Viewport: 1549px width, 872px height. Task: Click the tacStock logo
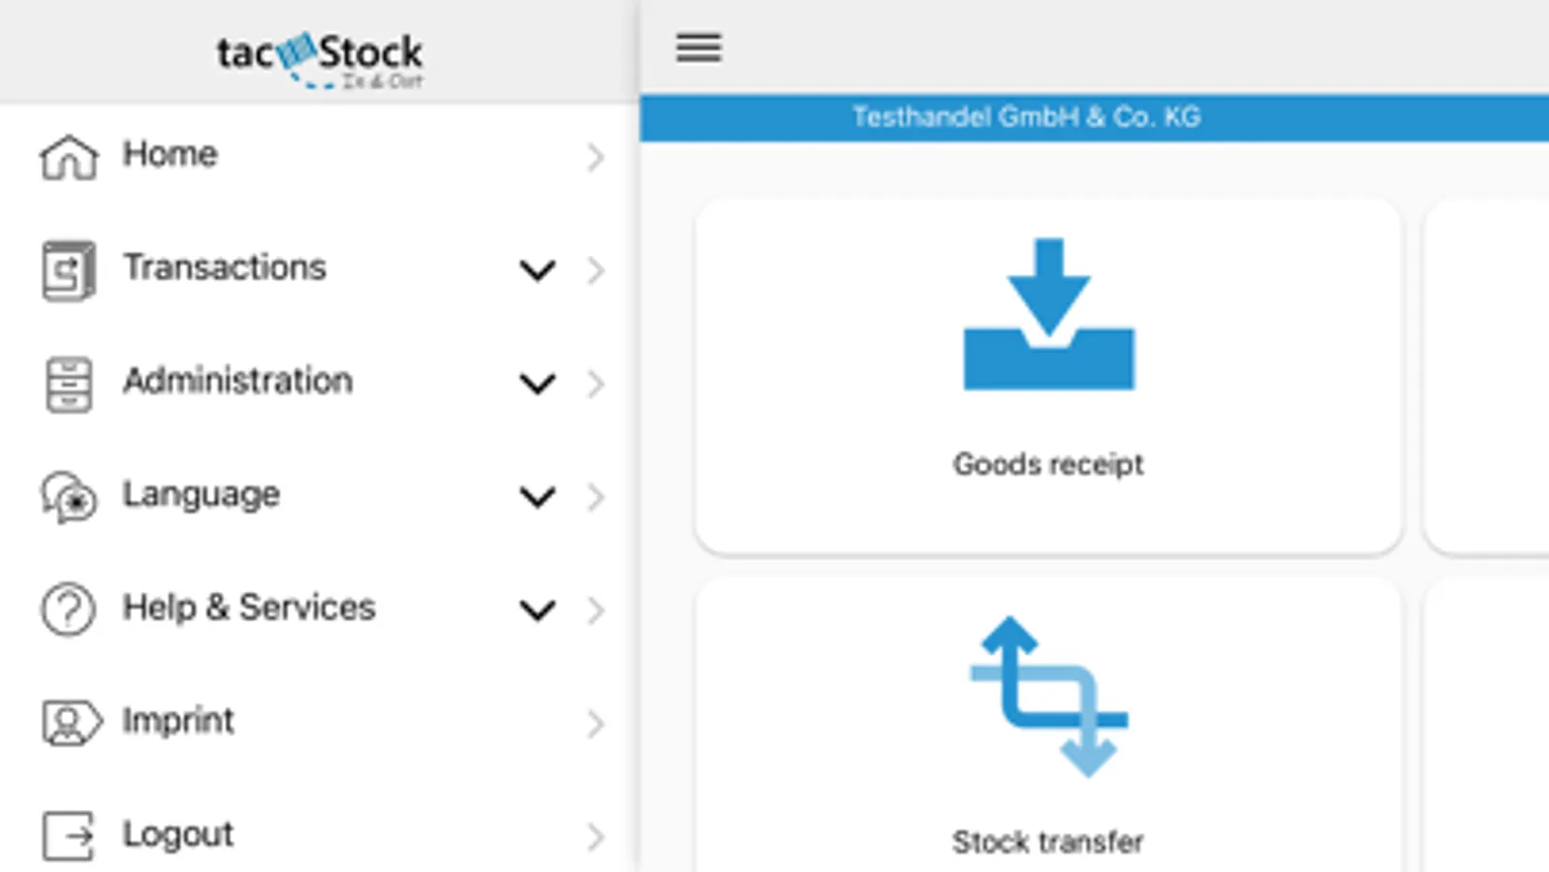(319, 58)
